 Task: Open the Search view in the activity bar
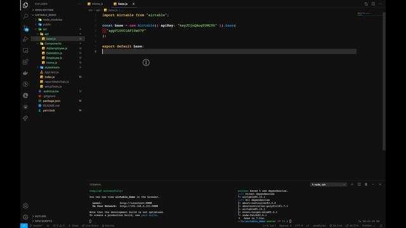(25, 16)
